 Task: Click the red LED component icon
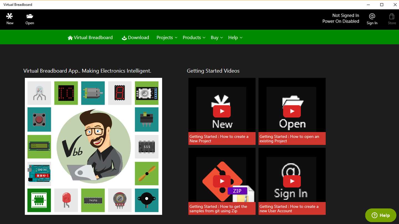point(66,200)
